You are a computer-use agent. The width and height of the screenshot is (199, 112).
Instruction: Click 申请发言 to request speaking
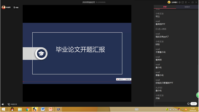[x=12, y=104]
